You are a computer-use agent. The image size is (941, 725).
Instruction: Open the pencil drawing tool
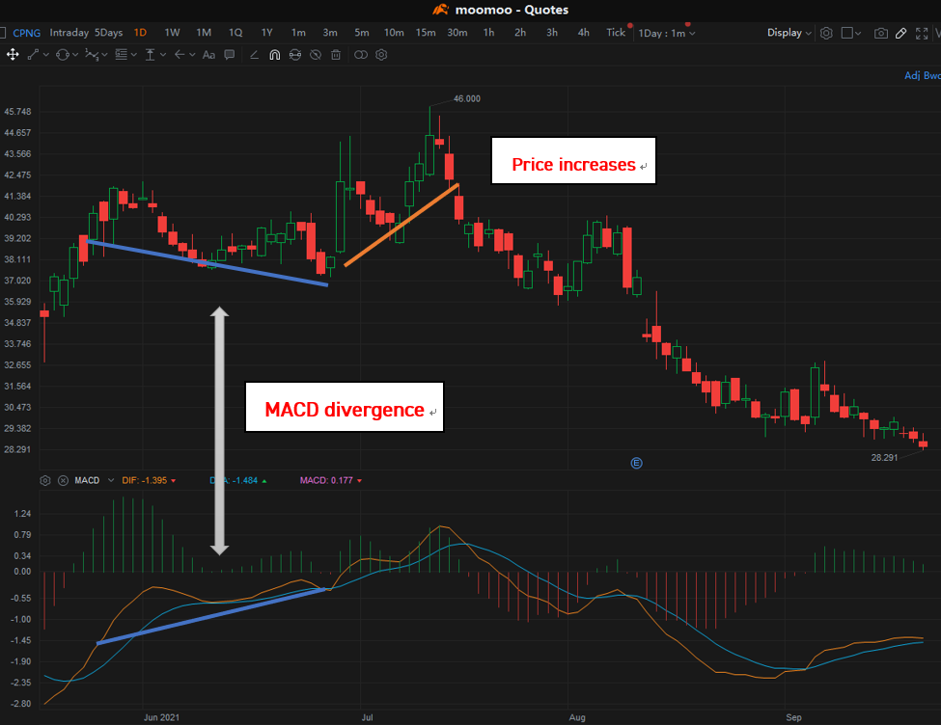pos(900,33)
